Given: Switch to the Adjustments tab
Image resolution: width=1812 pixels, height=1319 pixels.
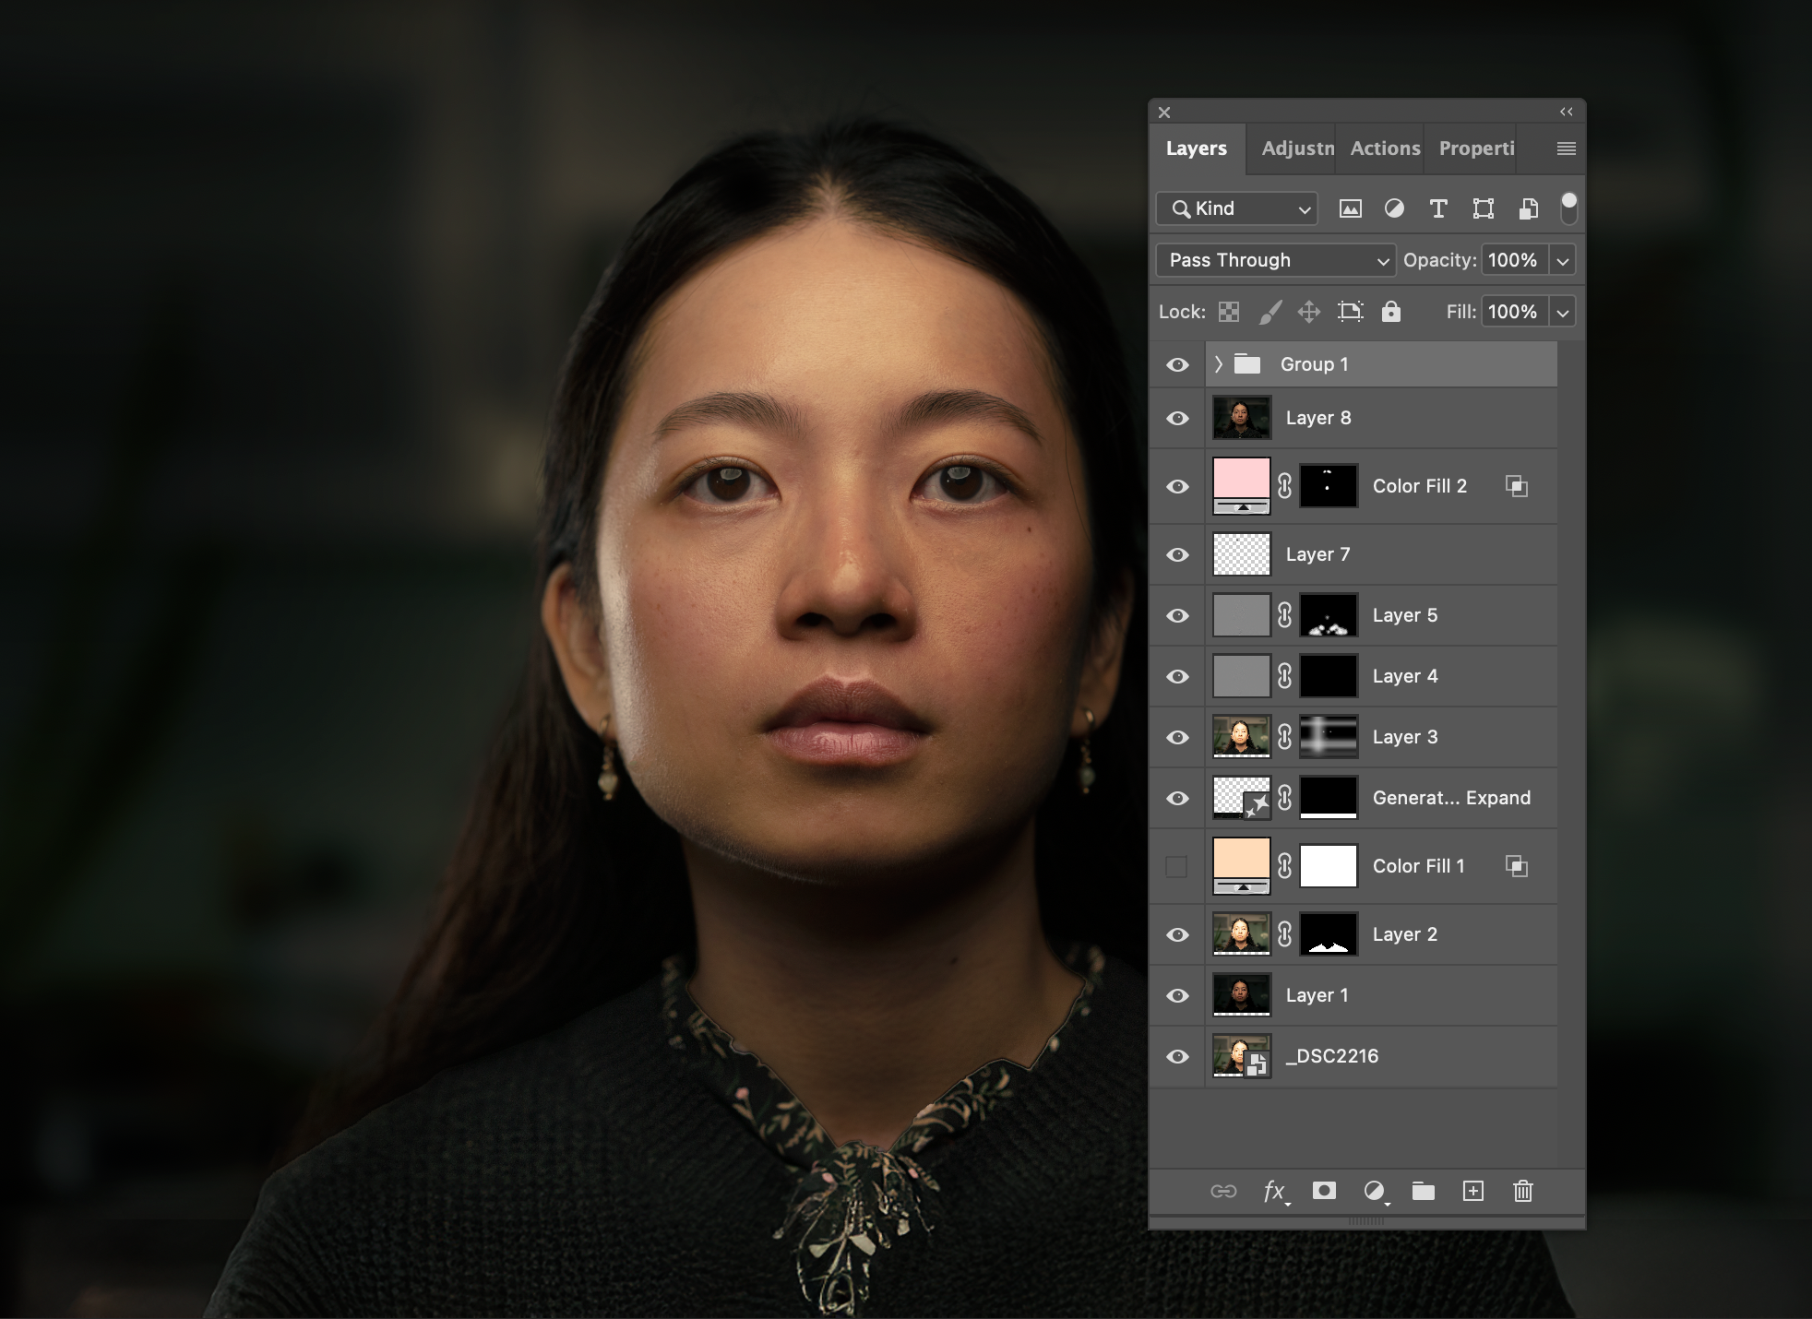Looking at the screenshot, I should pos(1296,149).
